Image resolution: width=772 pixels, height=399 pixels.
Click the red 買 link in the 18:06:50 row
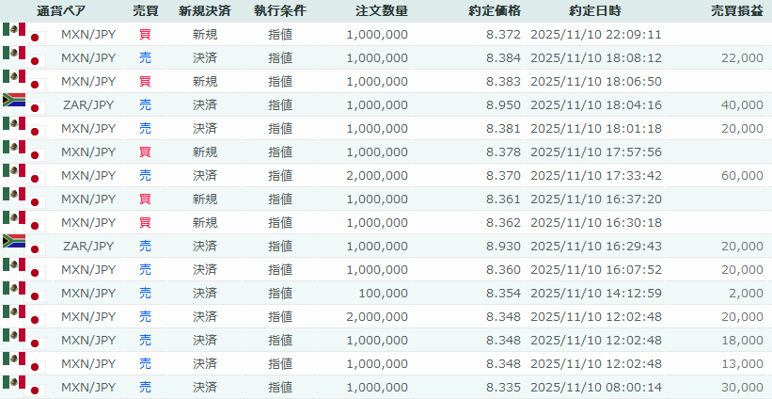[x=145, y=82]
